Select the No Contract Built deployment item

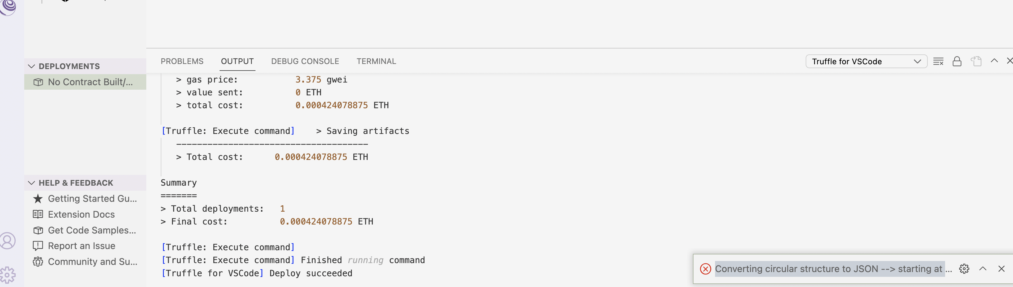point(85,82)
